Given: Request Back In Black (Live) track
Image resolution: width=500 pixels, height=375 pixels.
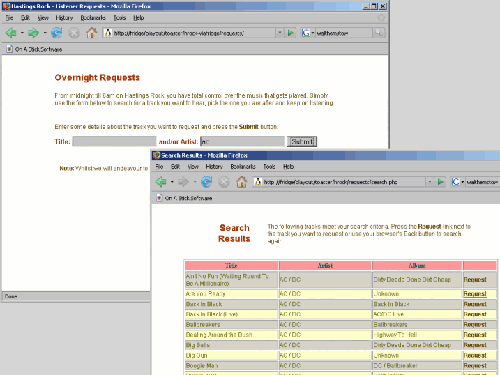Looking at the screenshot, I should [x=475, y=314].
